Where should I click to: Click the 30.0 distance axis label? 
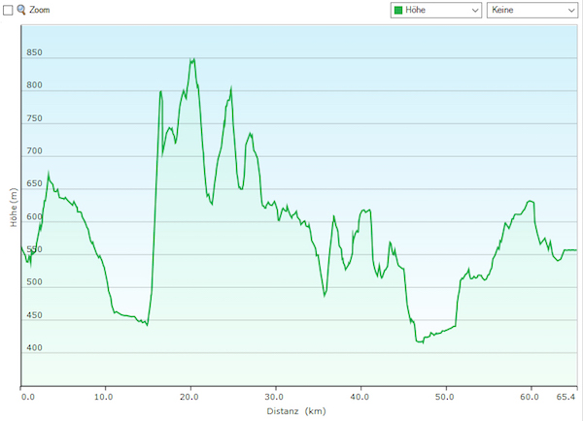tap(274, 397)
